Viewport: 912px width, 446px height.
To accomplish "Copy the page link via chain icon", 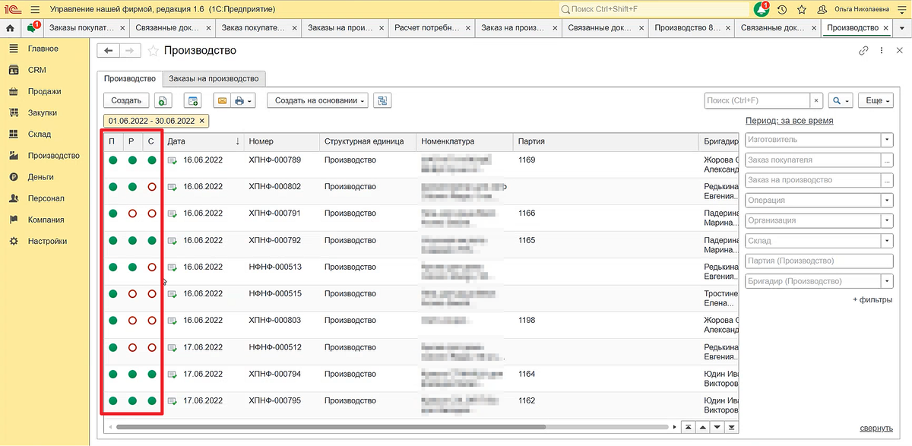I will coord(863,51).
